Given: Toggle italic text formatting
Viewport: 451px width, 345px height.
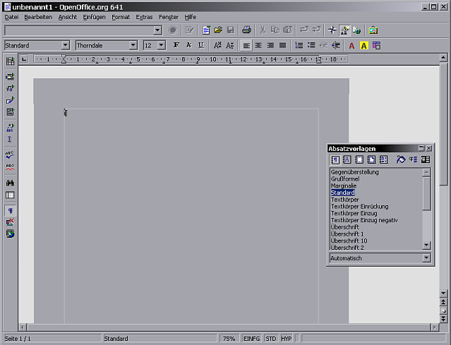Looking at the screenshot, I should click(188, 45).
